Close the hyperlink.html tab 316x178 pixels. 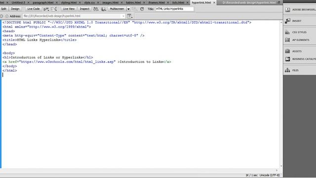pyautogui.click(x=214, y=2)
